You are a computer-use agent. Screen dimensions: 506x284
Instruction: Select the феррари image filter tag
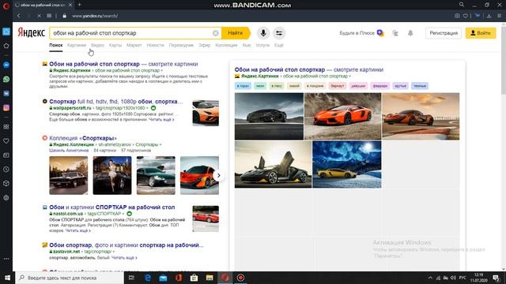(x=380, y=86)
